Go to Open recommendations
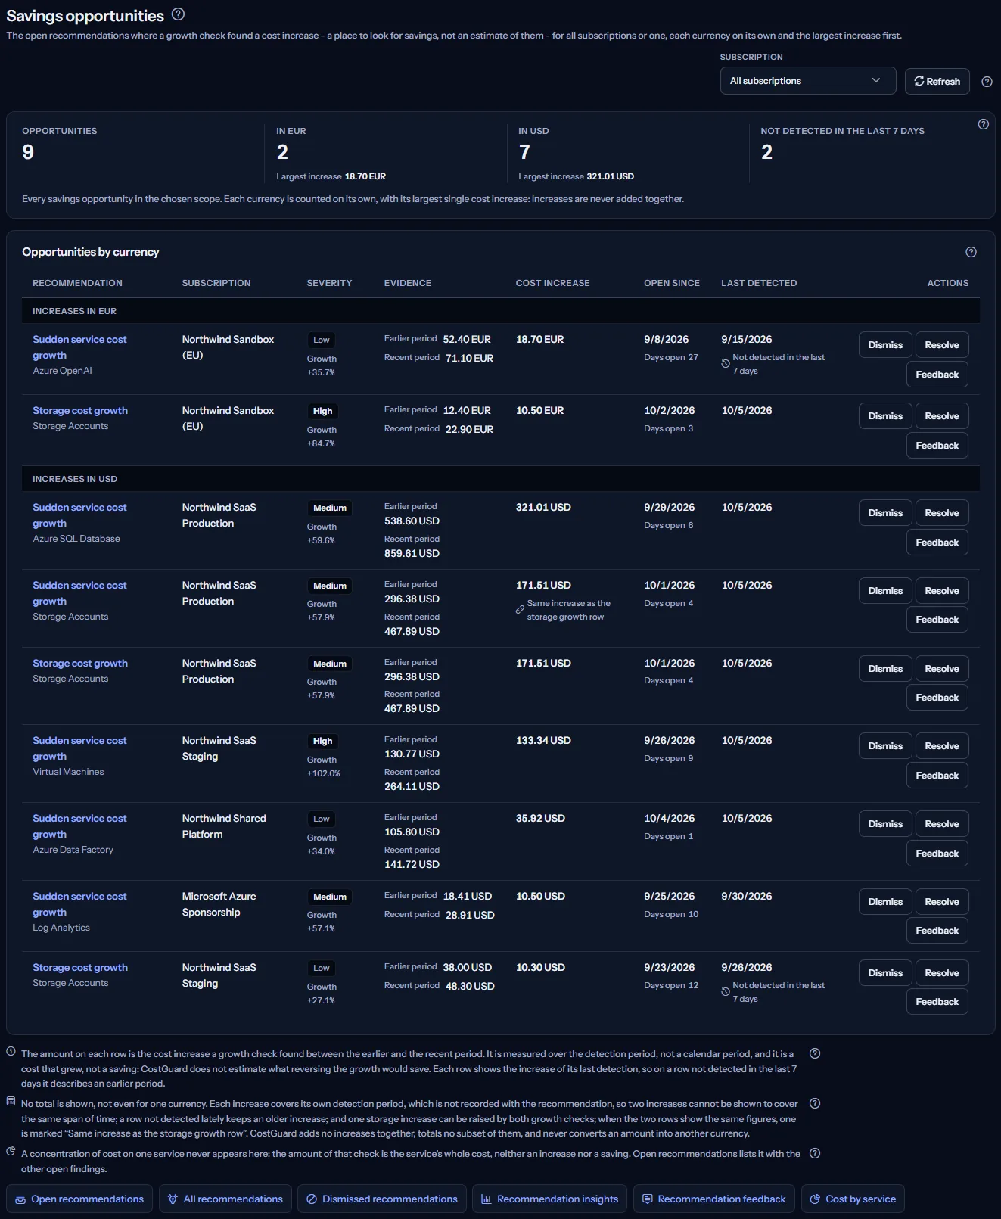The width and height of the screenshot is (1001, 1219). pos(79,1199)
